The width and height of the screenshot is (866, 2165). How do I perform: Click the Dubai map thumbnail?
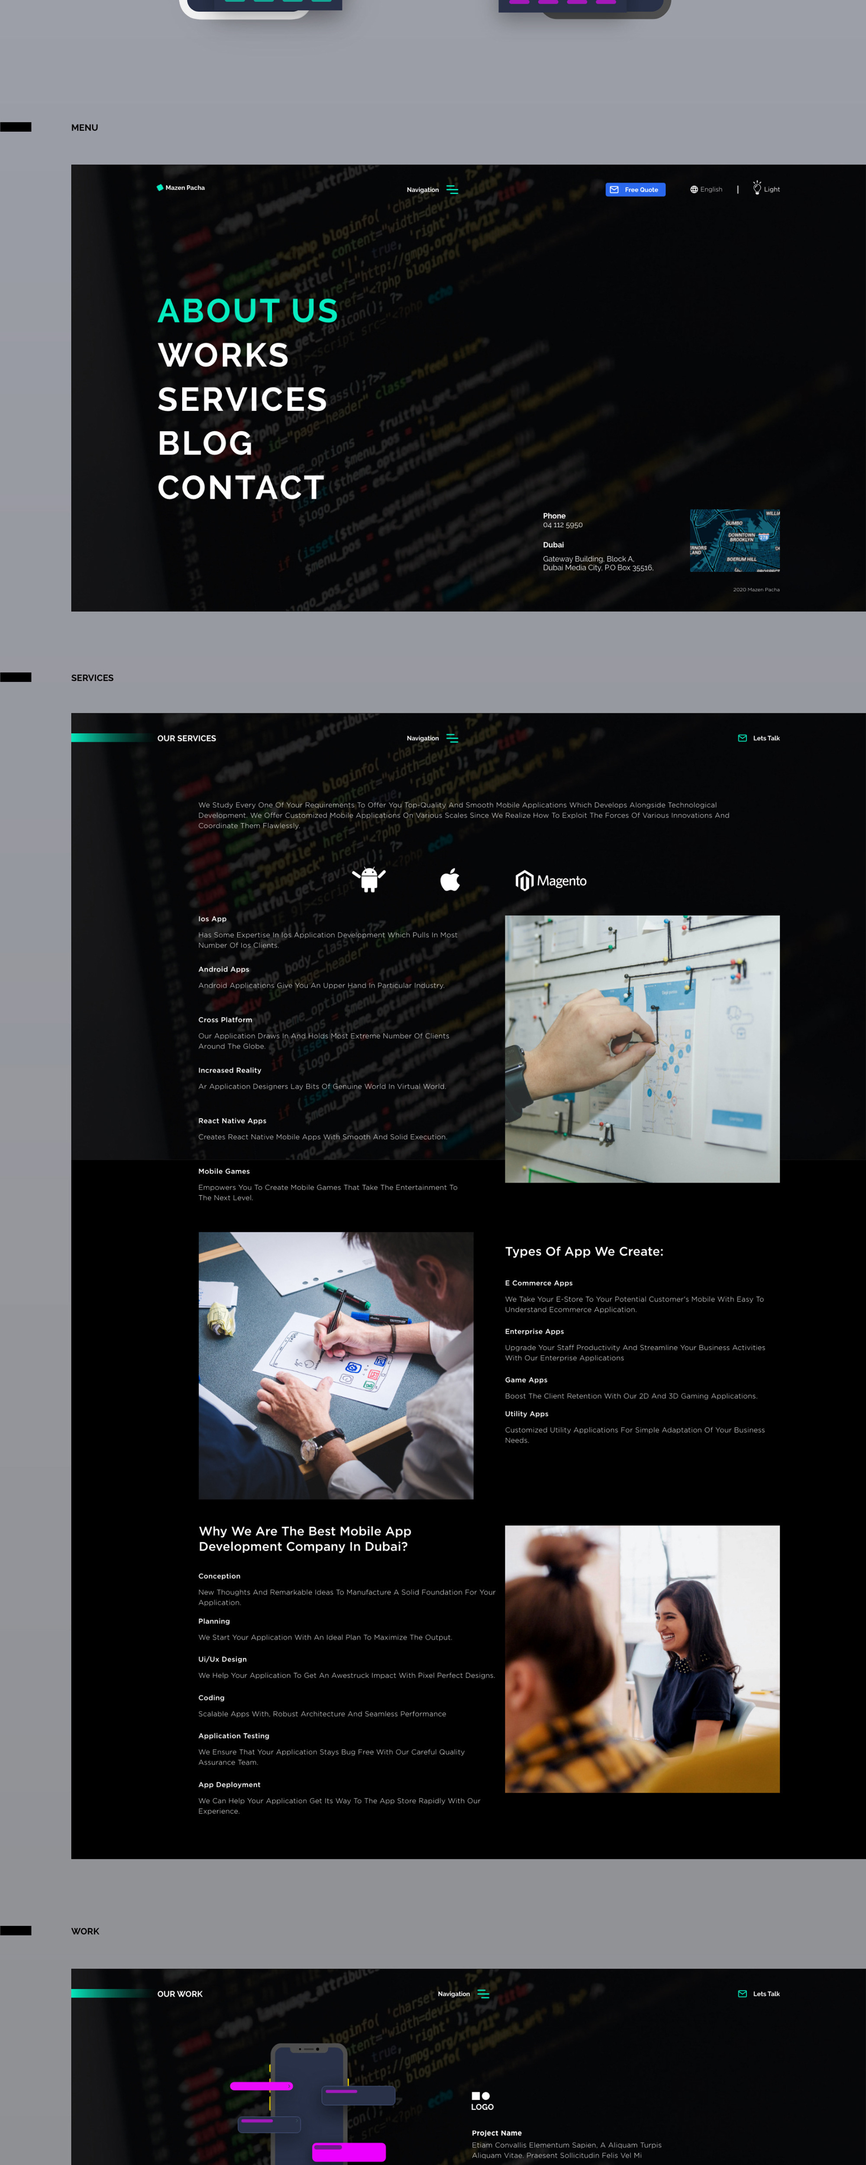[x=734, y=540]
